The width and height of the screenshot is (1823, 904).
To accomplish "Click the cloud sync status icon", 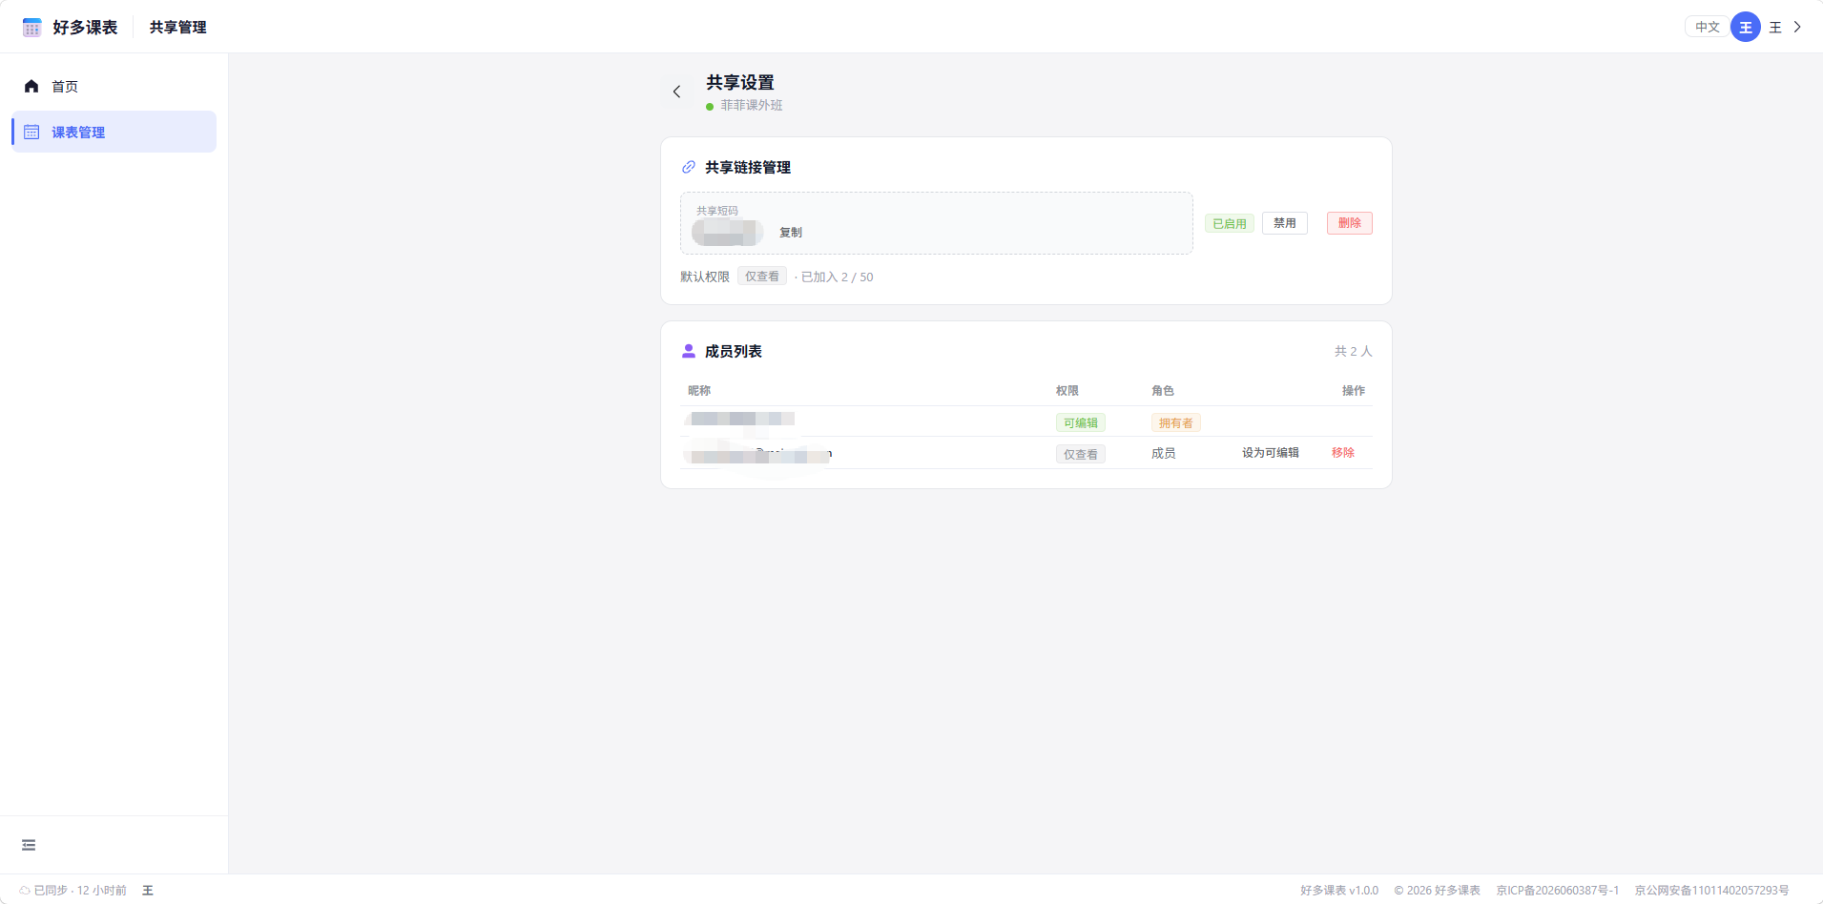I will (x=25, y=890).
